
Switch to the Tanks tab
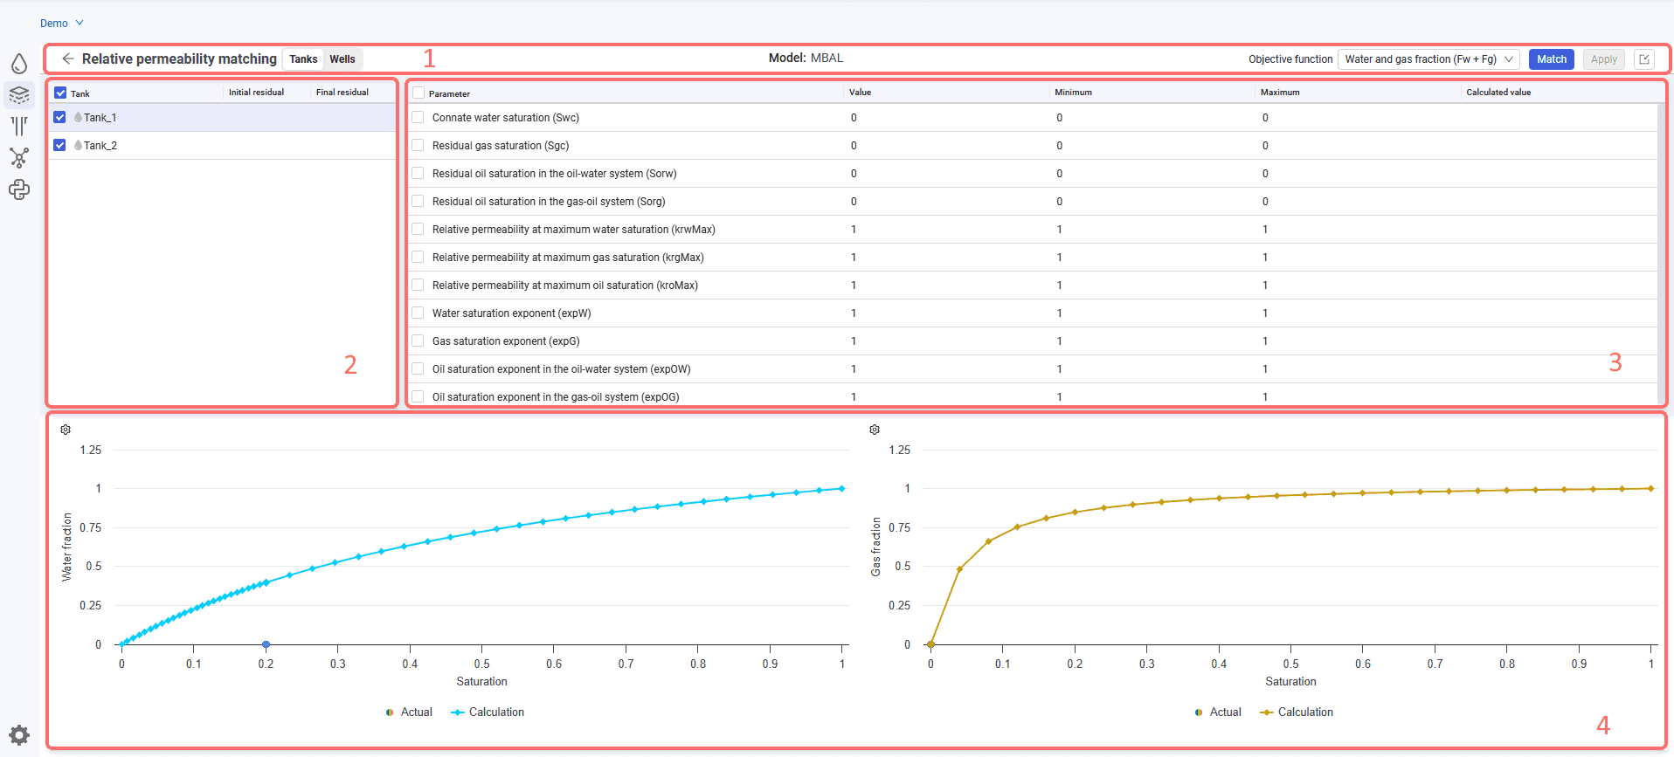[x=303, y=59]
